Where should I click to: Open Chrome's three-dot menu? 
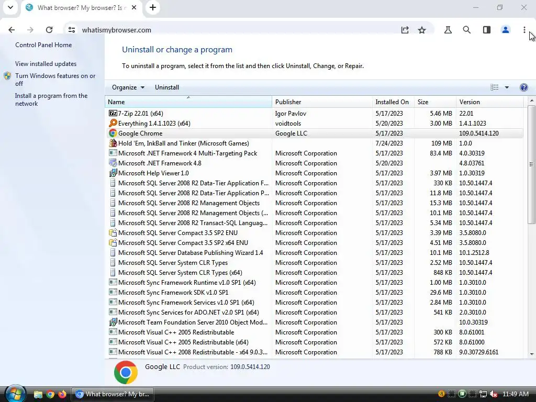point(524,30)
